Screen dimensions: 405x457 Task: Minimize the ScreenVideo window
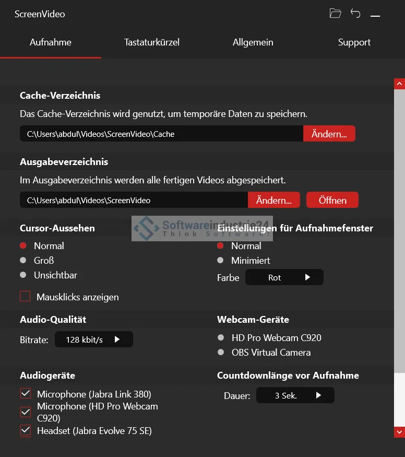375,16
